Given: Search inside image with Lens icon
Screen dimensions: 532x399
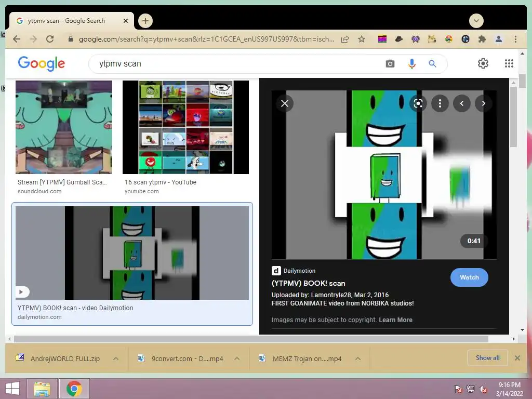Looking at the screenshot, I should 418,103.
